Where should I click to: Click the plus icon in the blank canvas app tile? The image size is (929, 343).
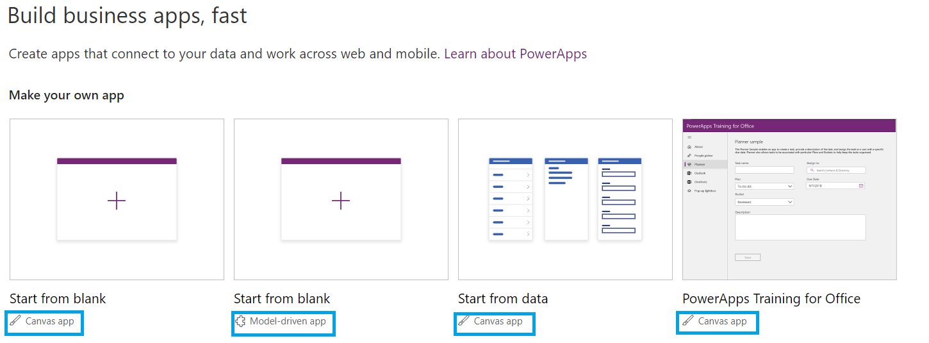click(117, 201)
